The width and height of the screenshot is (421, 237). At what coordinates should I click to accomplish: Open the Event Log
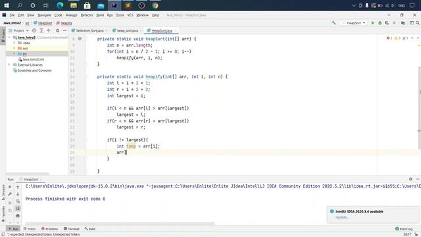coord(404,229)
